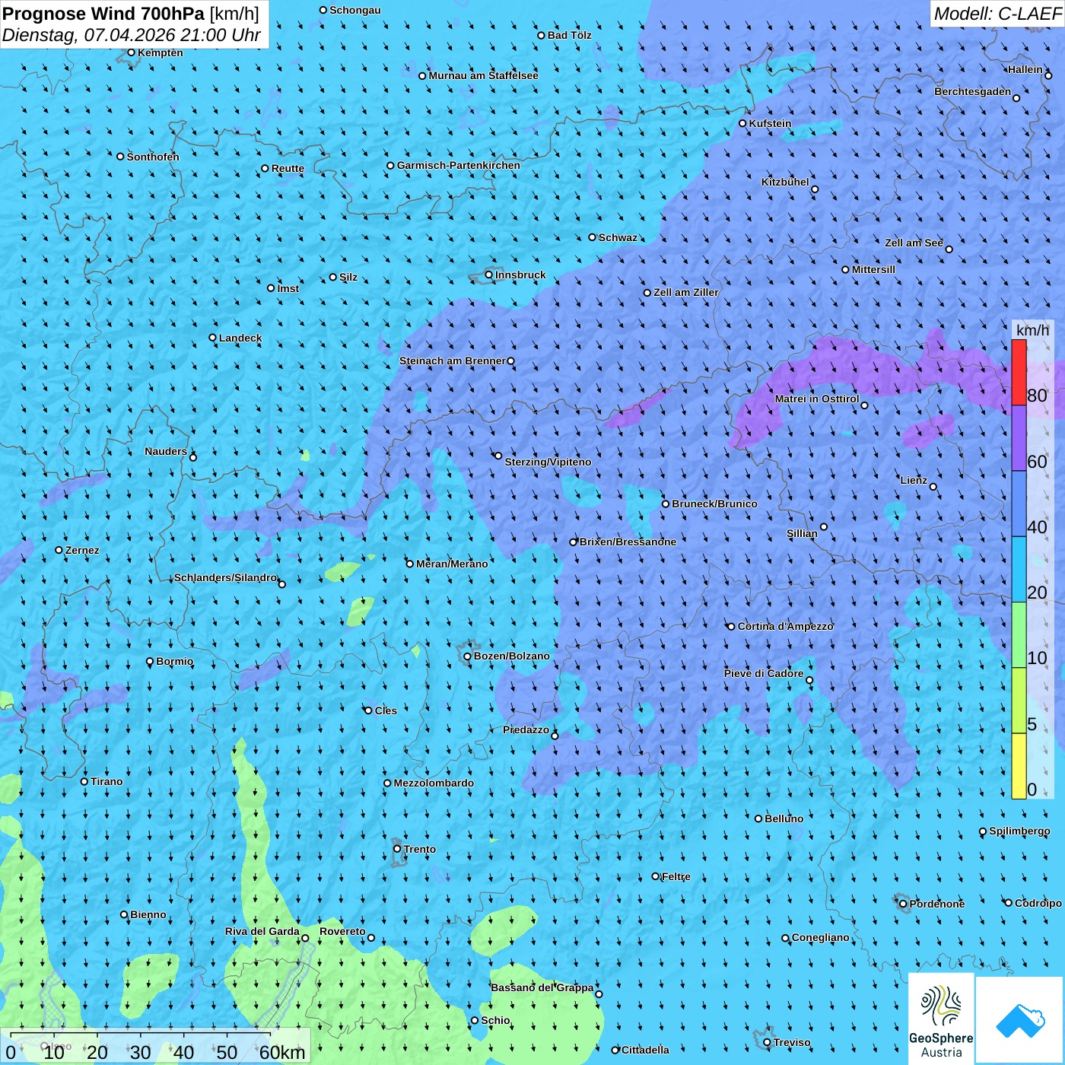This screenshot has width=1065, height=1065.
Task: Click the 'Murnau am Staffelsee' label
Action: point(483,75)
